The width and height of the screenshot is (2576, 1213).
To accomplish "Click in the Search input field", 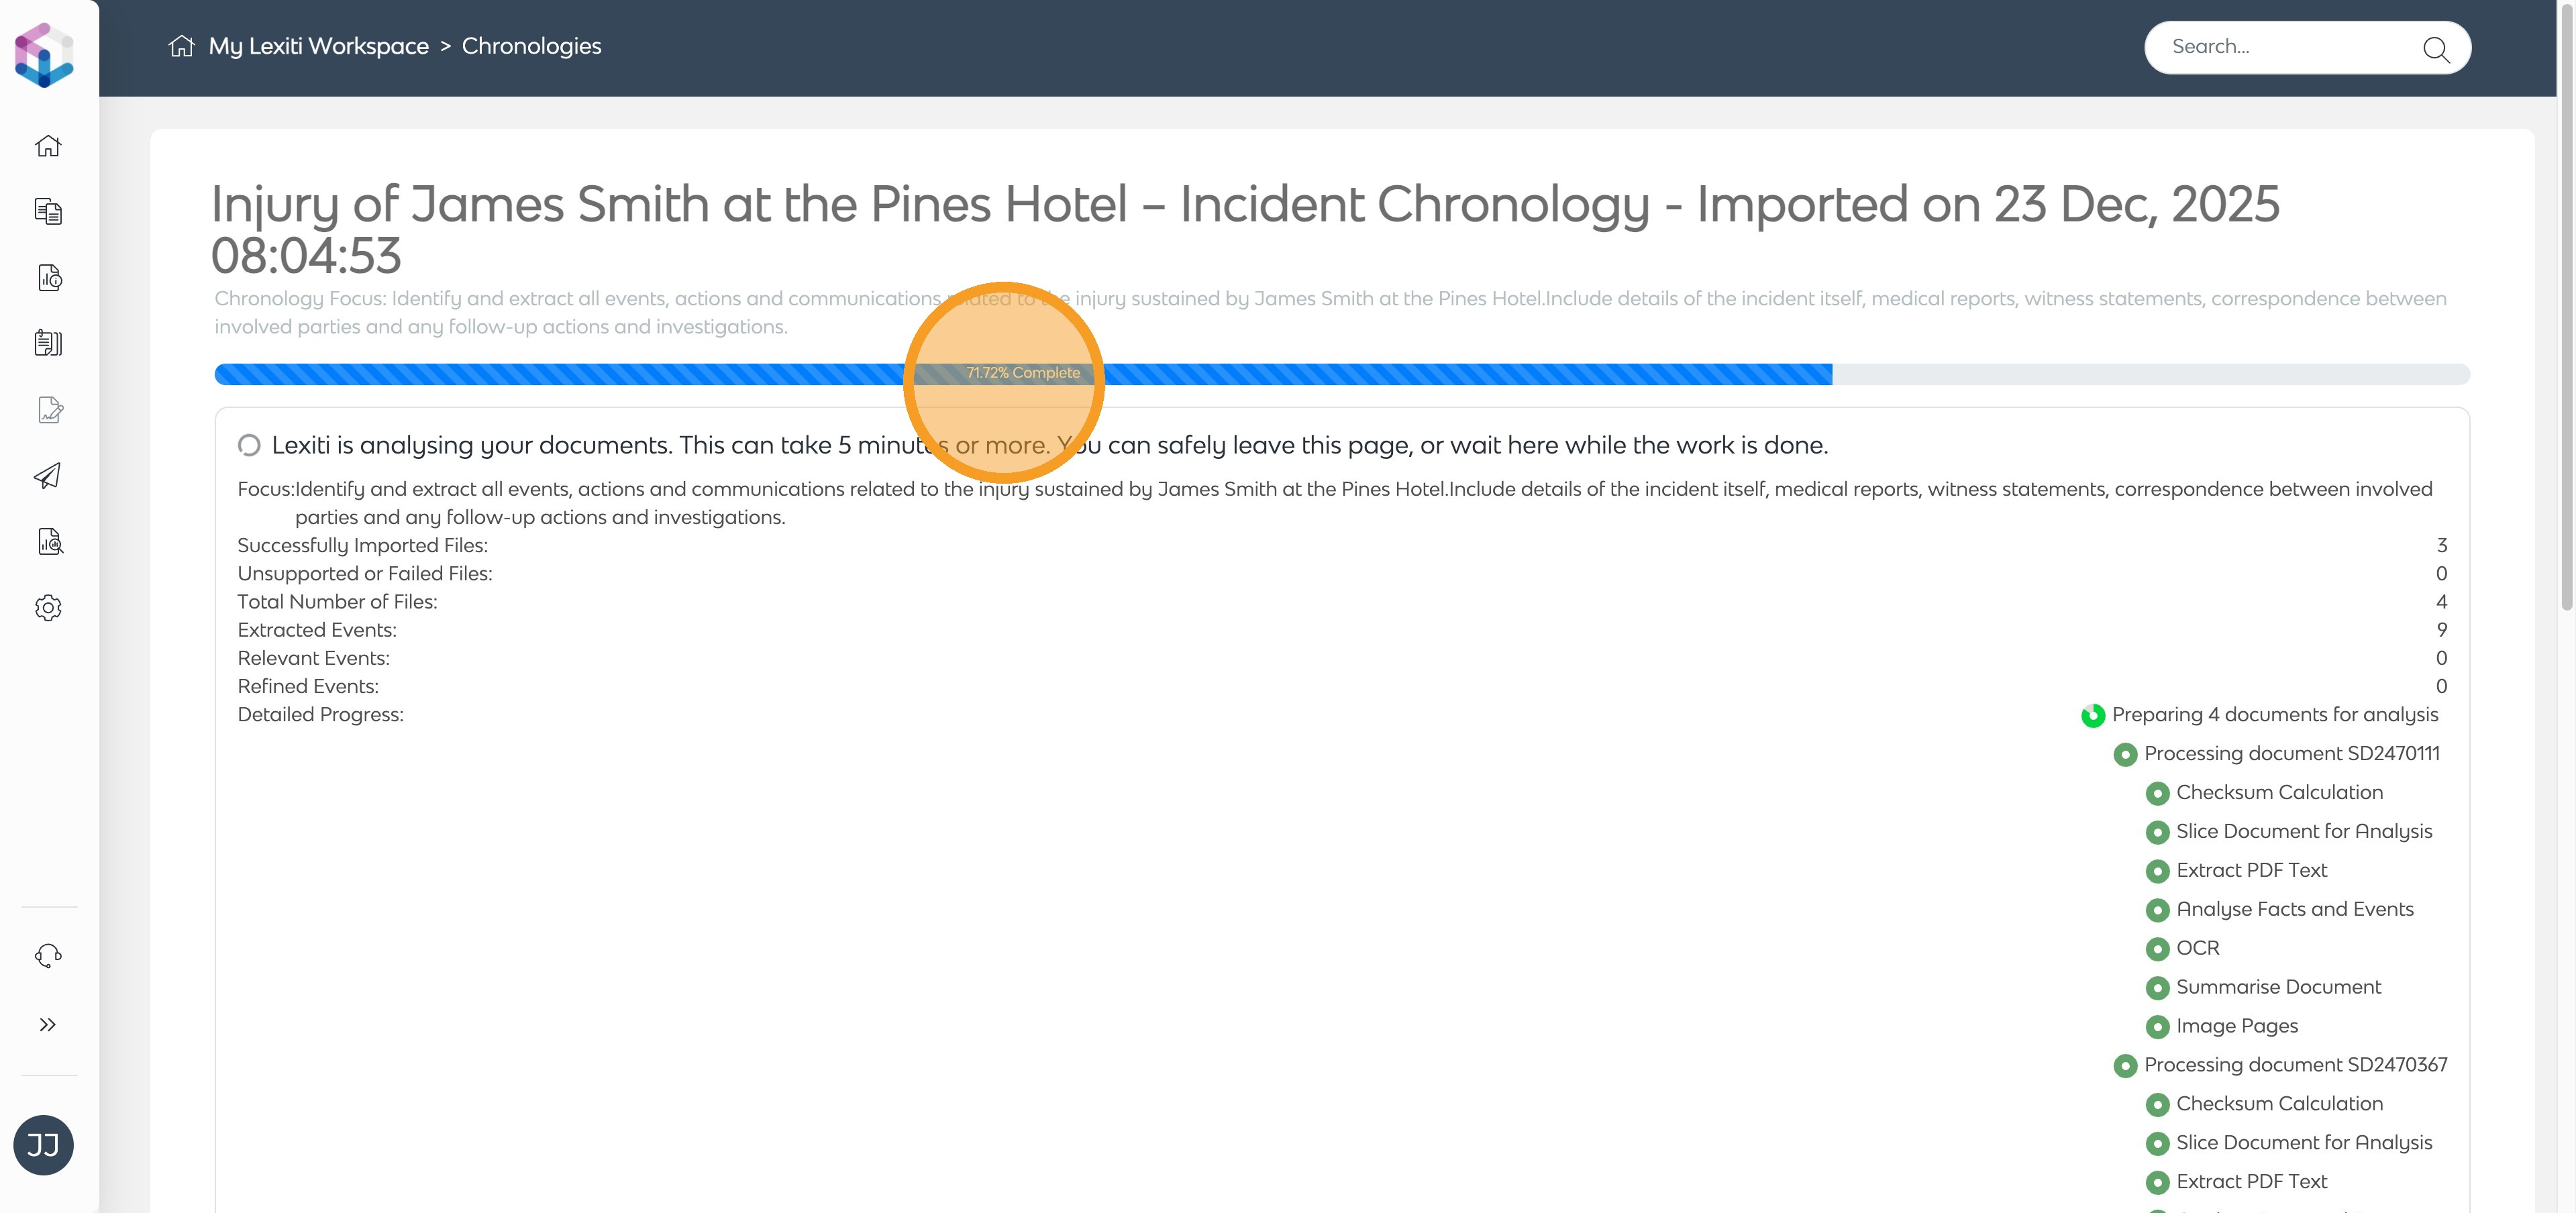I will [2285, 47].
